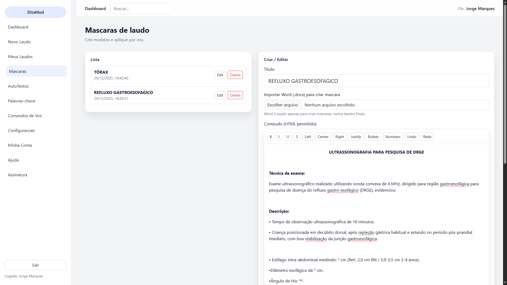Click the Buscar search field
Image resolution: width=507 pixels, height=285 pixels.
142,8
